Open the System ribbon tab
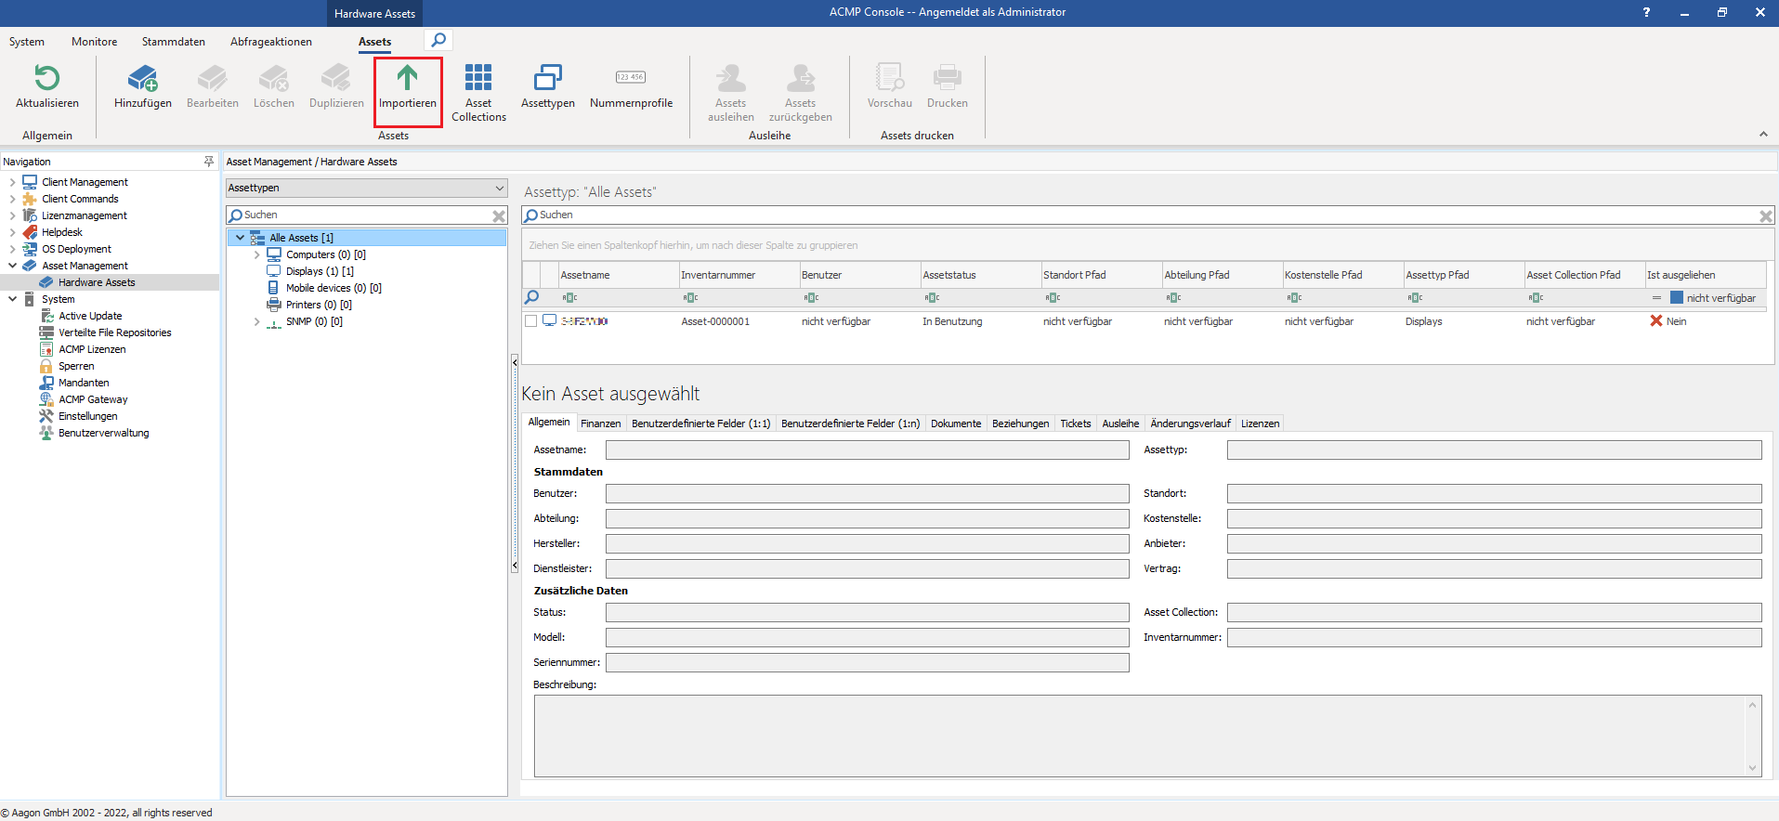Screen dimensions: 1779x821 [27, 42]
